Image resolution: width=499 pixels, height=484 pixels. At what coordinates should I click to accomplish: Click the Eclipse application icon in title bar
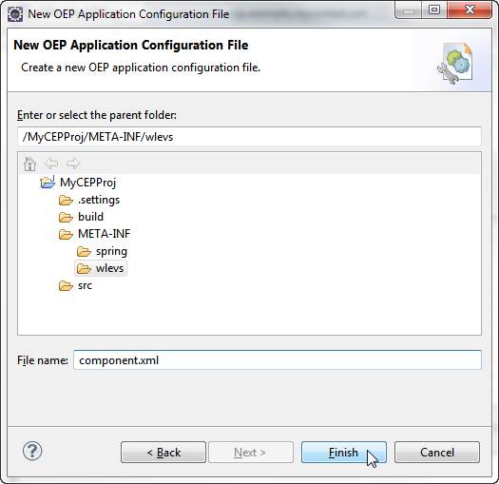[x=15, y=14]
